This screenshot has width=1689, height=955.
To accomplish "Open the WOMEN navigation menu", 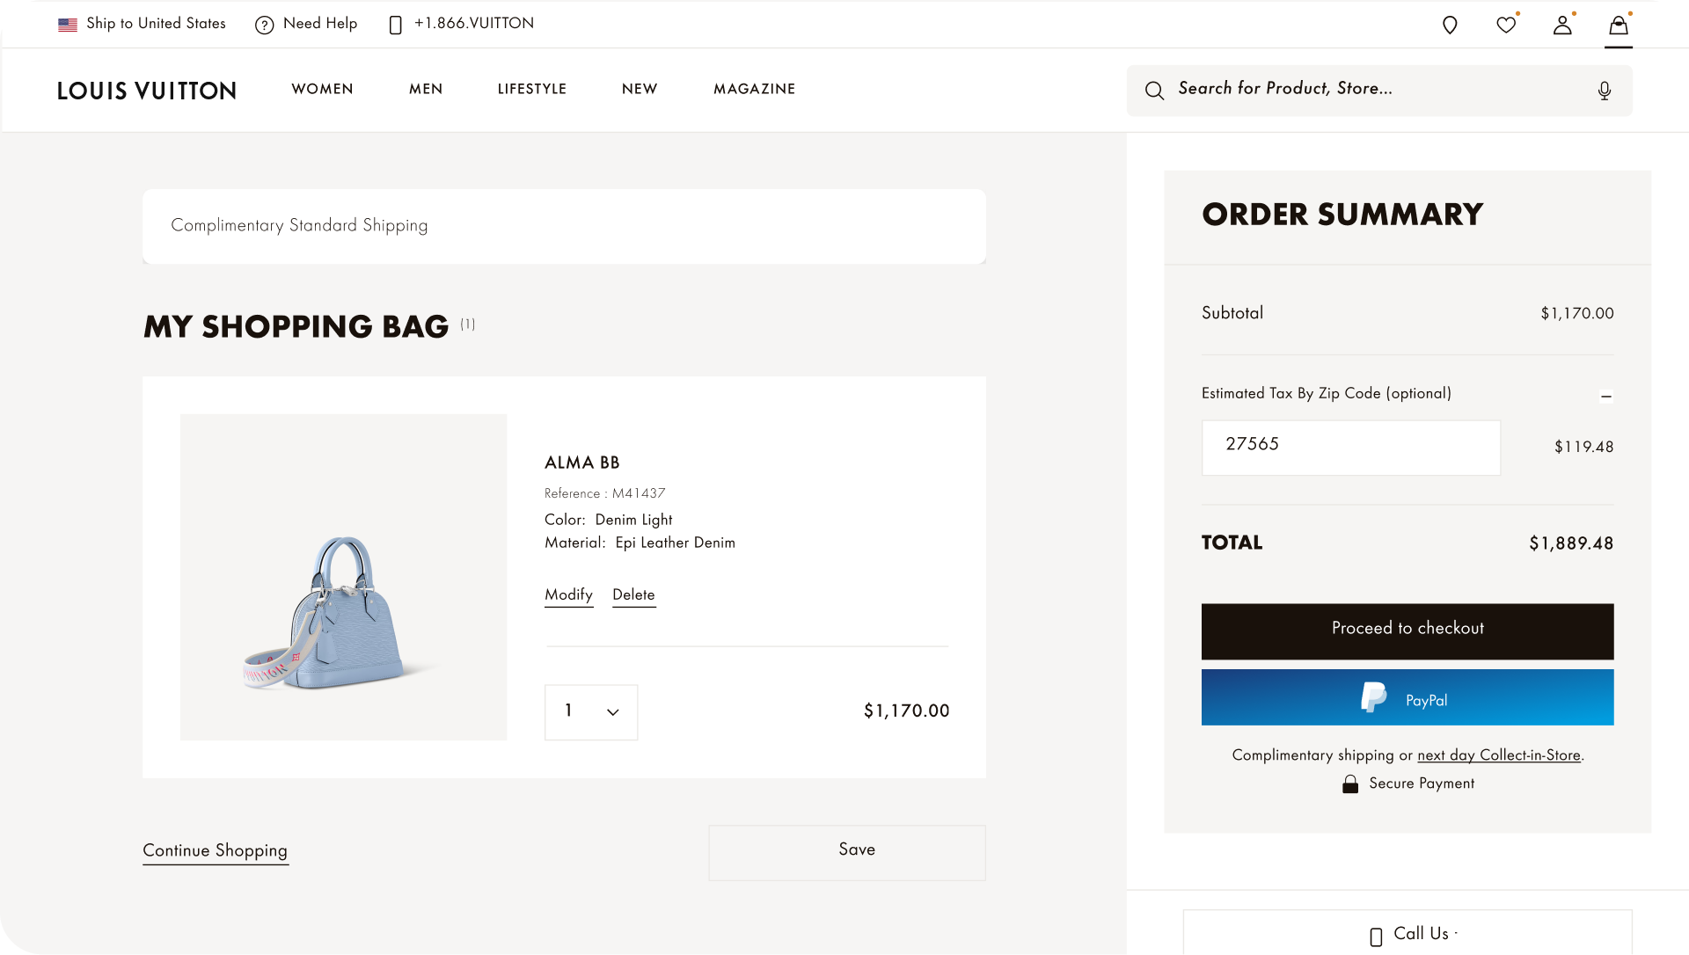I will point(322,89).
